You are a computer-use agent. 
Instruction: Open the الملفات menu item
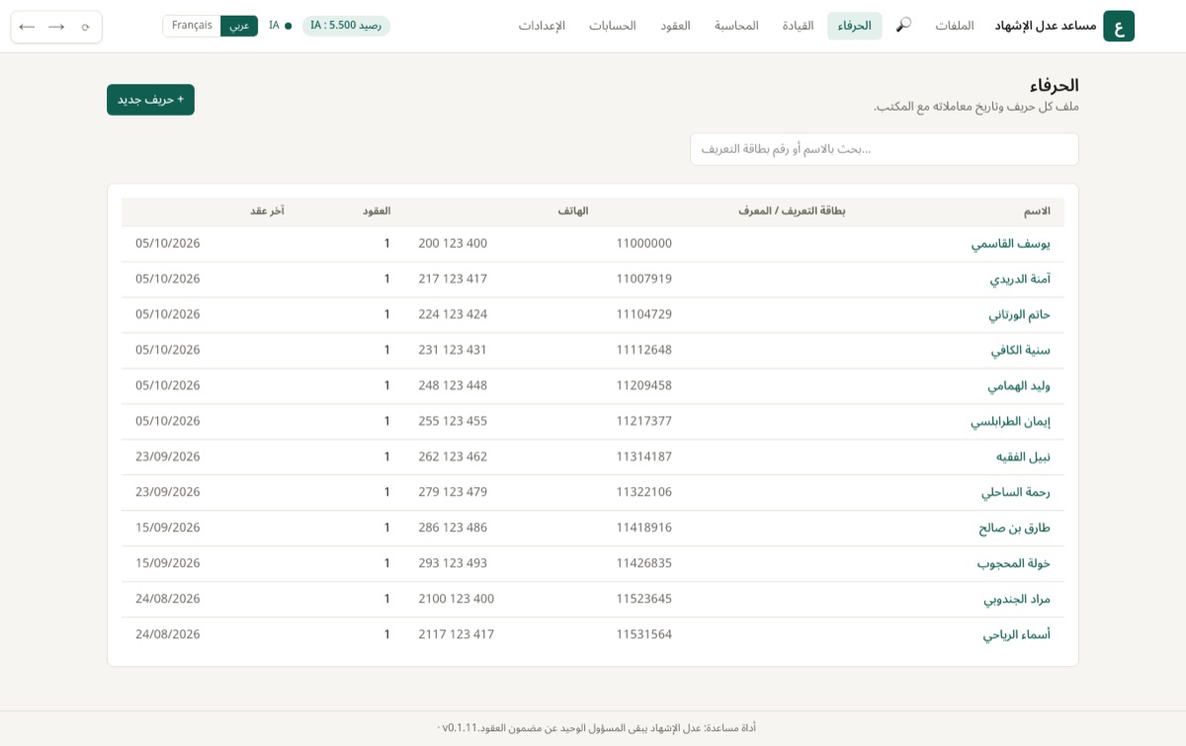(x=955, y=26)
